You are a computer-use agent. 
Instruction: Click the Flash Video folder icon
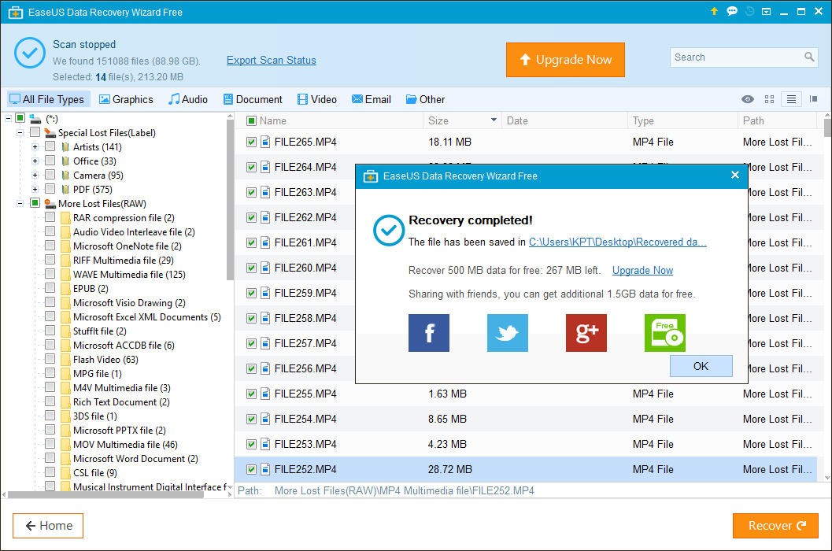click(65, 360)
